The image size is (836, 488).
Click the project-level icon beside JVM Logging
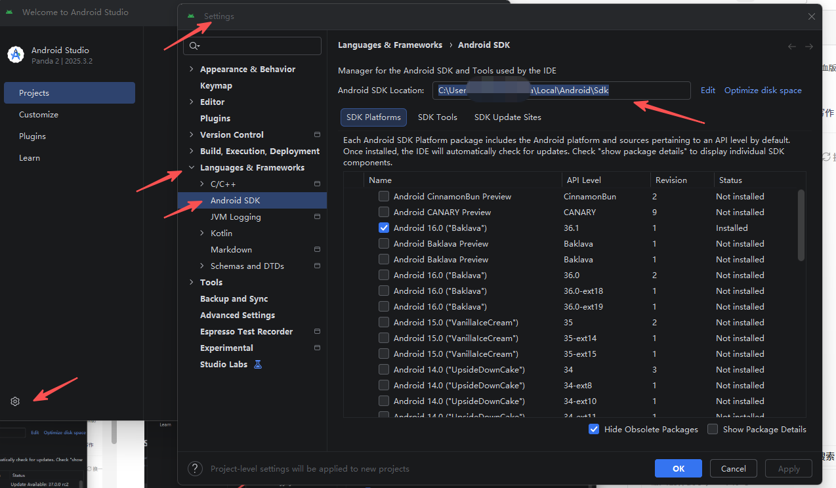pos(318,216)
